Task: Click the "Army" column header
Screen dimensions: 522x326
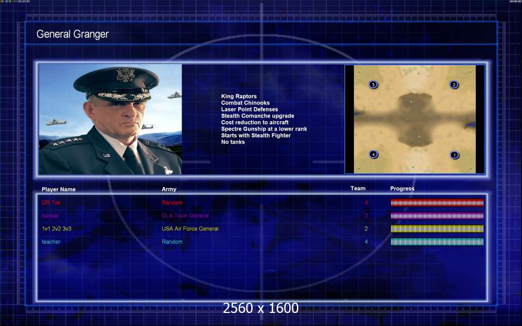Action: point(169,189)
